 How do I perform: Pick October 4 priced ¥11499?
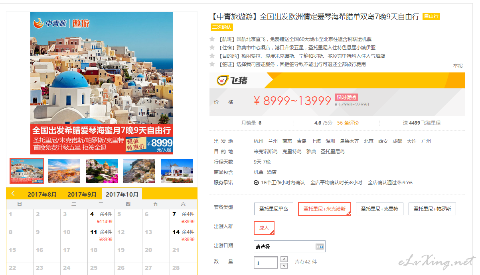click(x=101, y=218)
